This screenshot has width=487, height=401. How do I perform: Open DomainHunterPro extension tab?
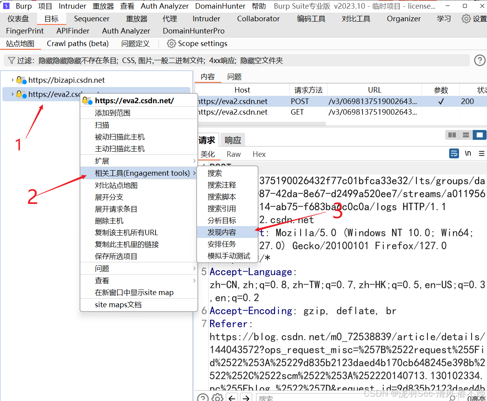pyautogui.click(x=193, y=31)
